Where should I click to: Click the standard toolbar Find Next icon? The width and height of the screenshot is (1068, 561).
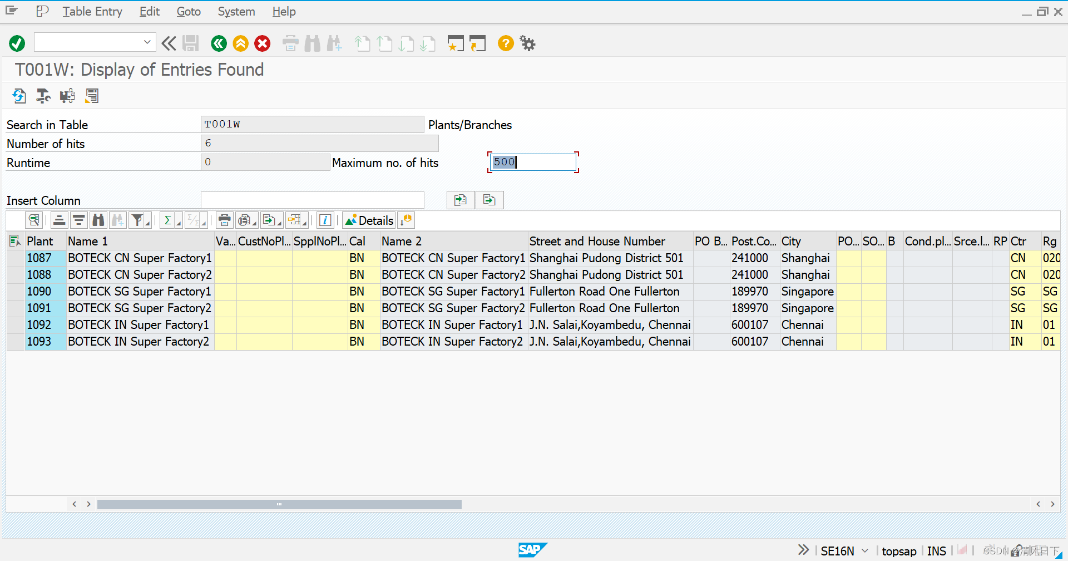coord(334,43)
